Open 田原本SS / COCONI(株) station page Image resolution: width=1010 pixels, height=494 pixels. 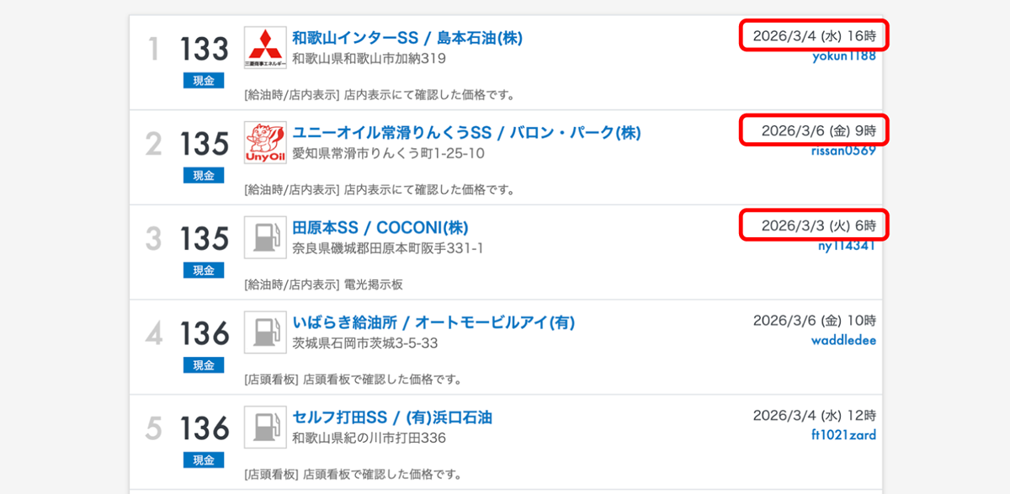[x=380, y=228]
